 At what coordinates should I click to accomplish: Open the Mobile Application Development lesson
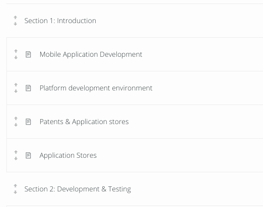[91, 54]
